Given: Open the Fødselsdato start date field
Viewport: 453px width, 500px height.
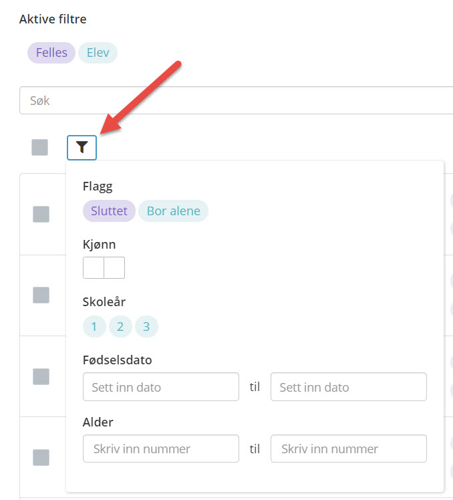Looking at the screenshot, I should pos(161,387).
